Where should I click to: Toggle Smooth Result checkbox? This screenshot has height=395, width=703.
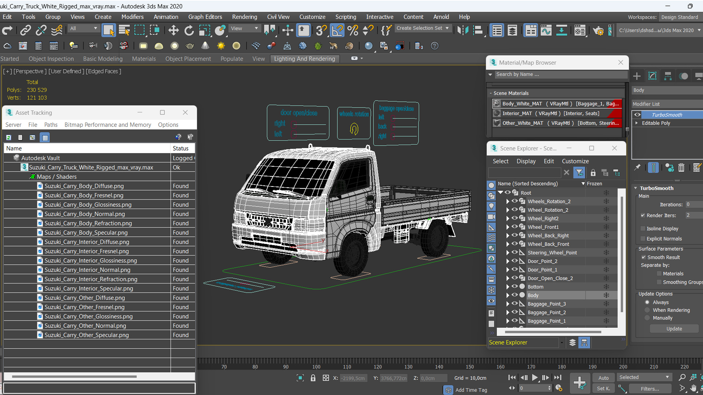point(643,257)
